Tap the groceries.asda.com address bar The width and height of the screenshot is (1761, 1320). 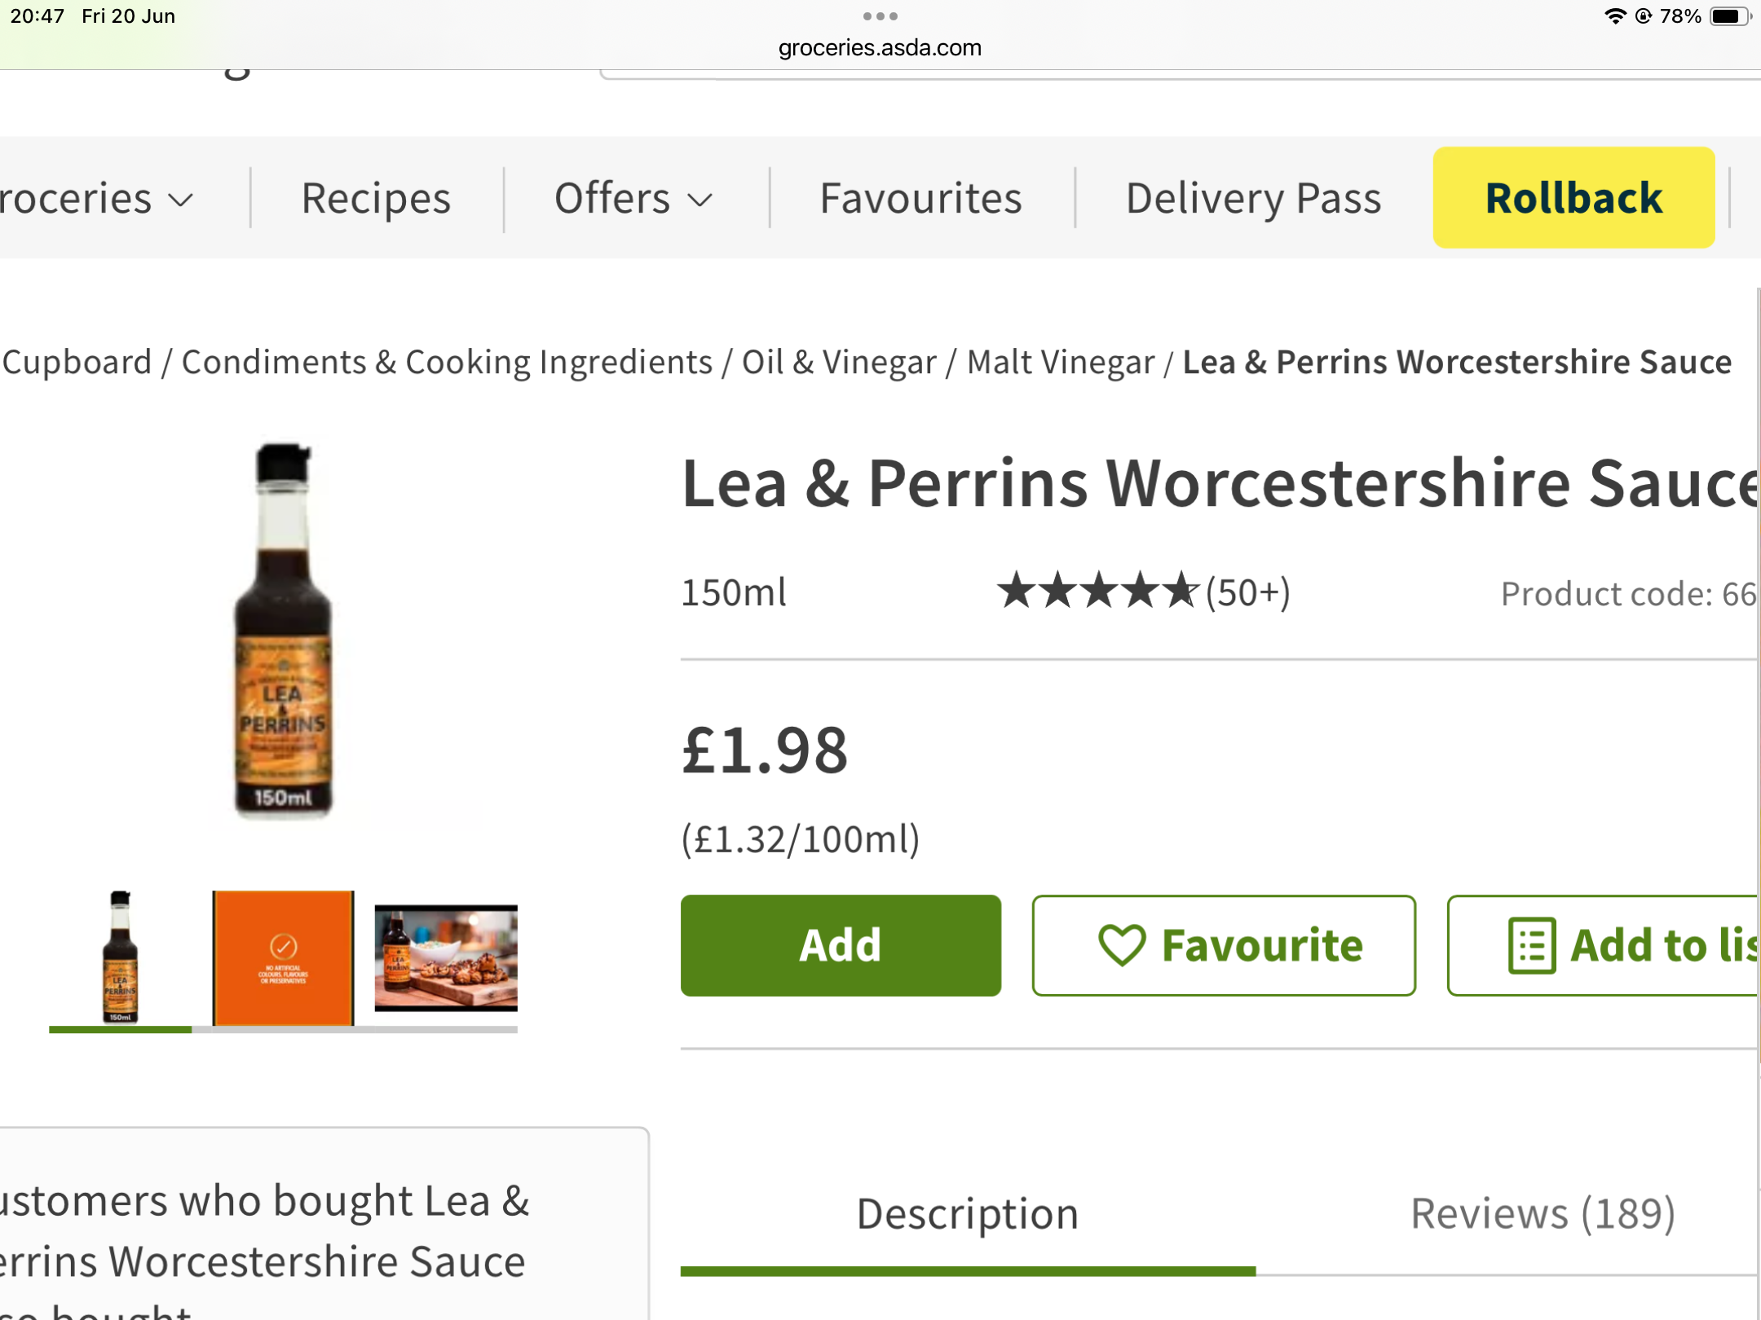(880, 47)
